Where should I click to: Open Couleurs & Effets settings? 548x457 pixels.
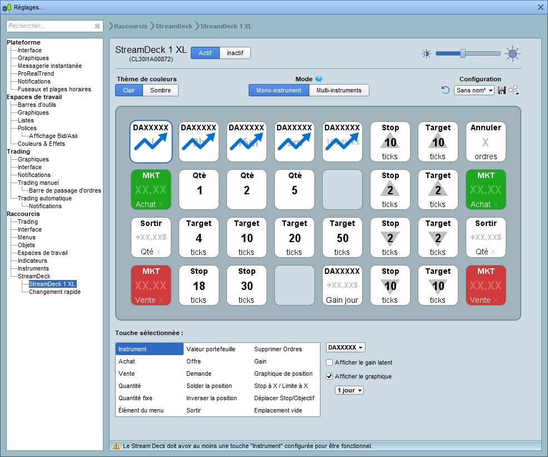(x=41, y=144)
